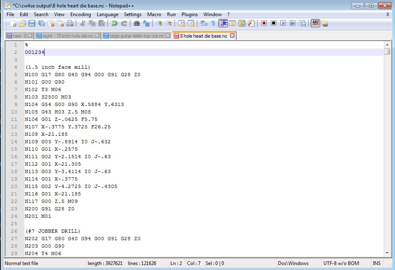Play the recorded macro
The width and height of the screenshot is (395, 270).
coord(283,24)
